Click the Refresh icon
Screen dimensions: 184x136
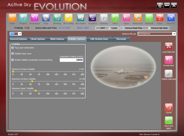(149, 18)
